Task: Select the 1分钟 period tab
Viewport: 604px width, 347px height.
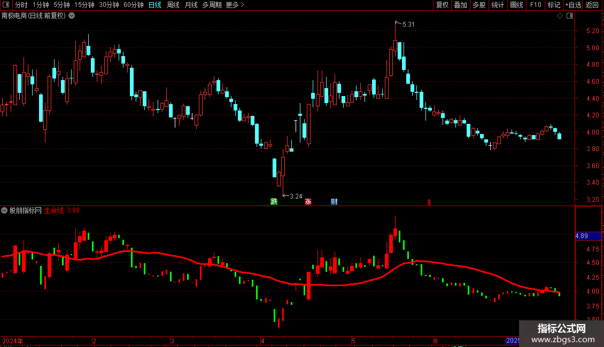Action: coord(41,5)
